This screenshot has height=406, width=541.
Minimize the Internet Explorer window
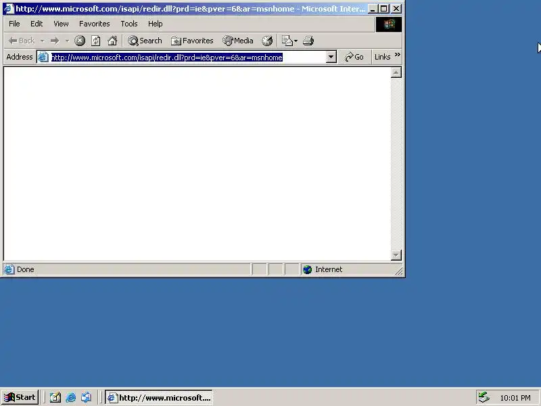pyautogui.click(x=373, y=9)
